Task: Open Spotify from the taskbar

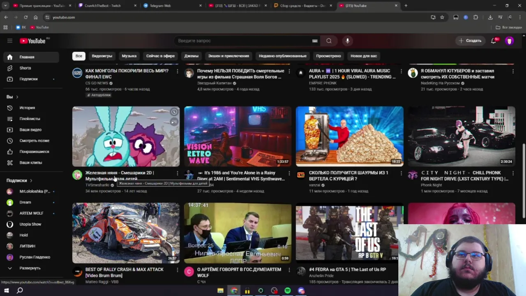Action: pos(288,291)
